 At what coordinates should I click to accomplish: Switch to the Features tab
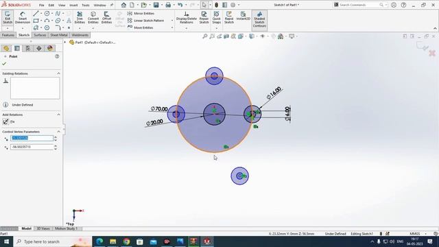pyautogui.click(x=8, y=35)
